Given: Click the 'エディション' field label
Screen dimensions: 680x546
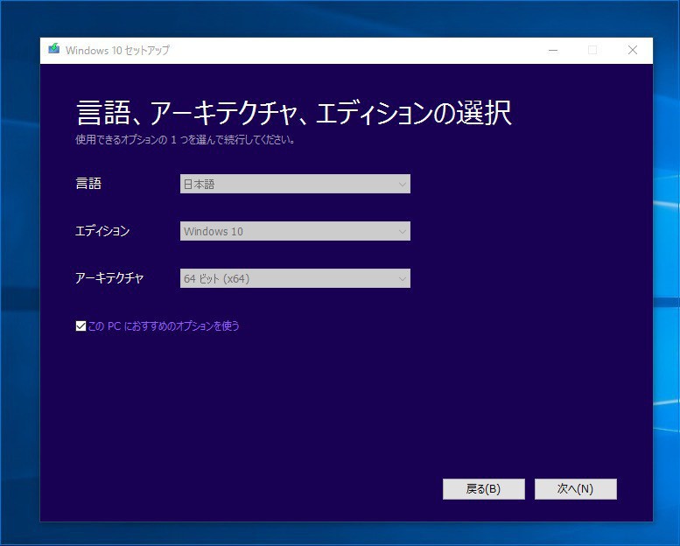Looking at the screenshot, I should click(102, 231).
